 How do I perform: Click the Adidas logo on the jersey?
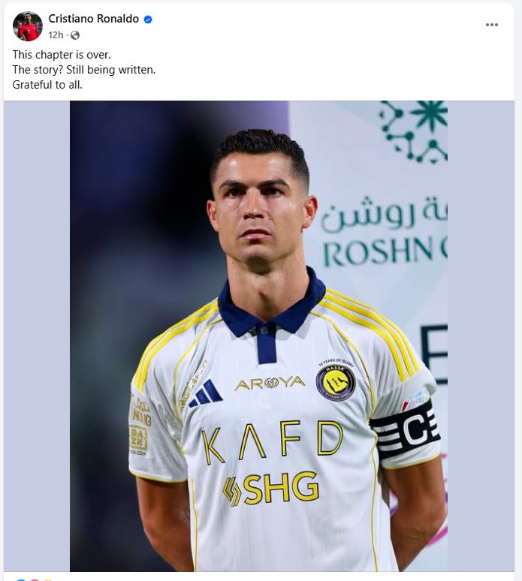coord(206,393)
